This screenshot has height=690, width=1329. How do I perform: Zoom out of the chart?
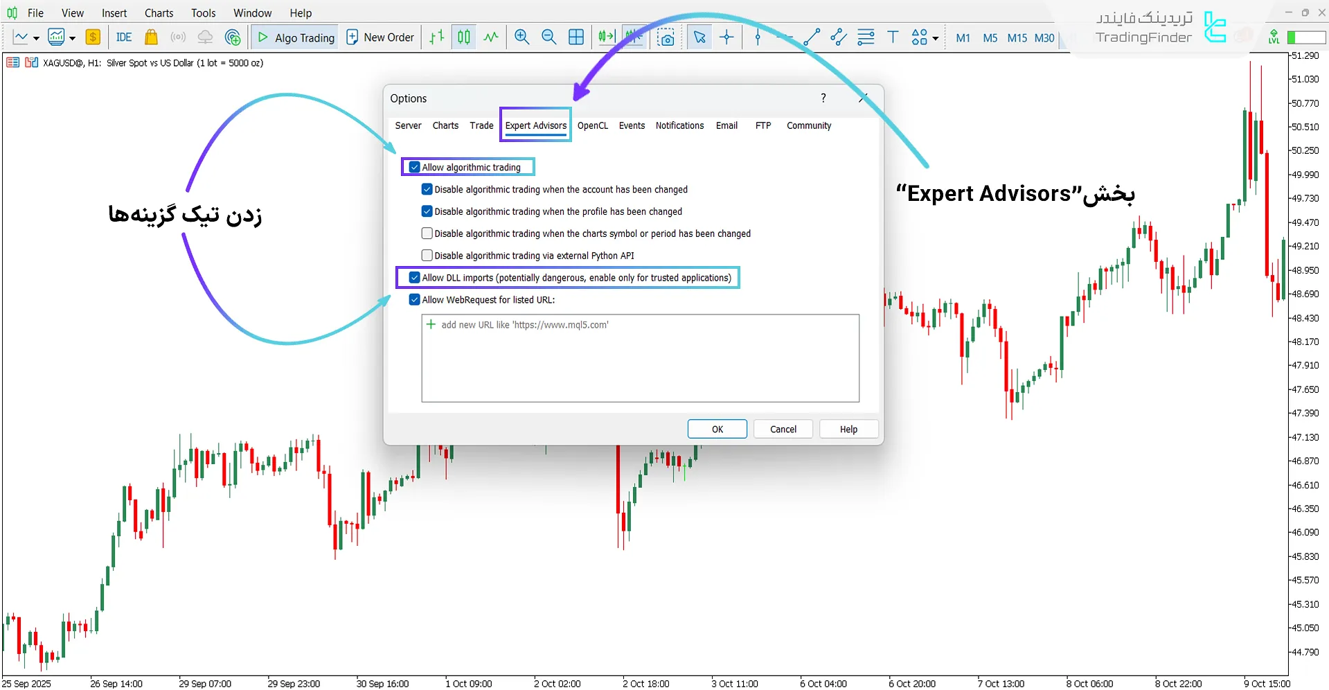548,37
